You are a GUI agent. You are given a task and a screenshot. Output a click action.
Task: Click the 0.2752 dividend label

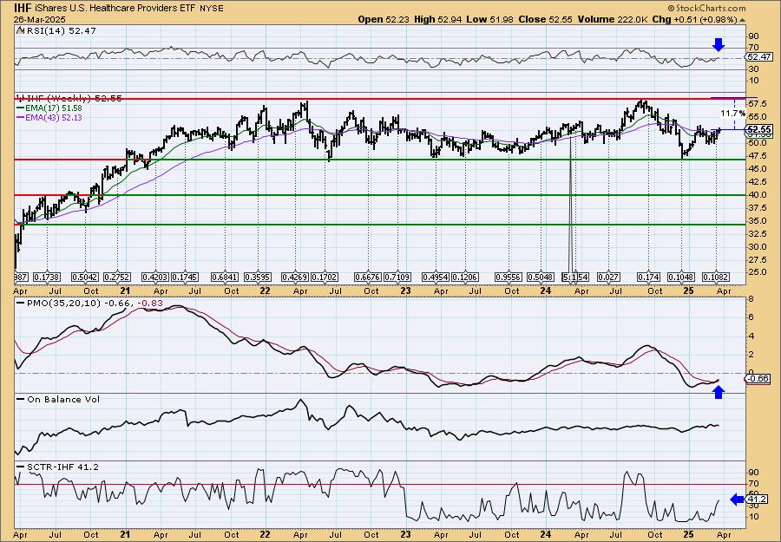(117, 277)
